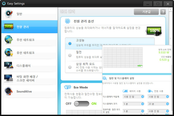Open 유선 네트워크 wired network icon
The image size is (174, 116).
coord(9,53)
